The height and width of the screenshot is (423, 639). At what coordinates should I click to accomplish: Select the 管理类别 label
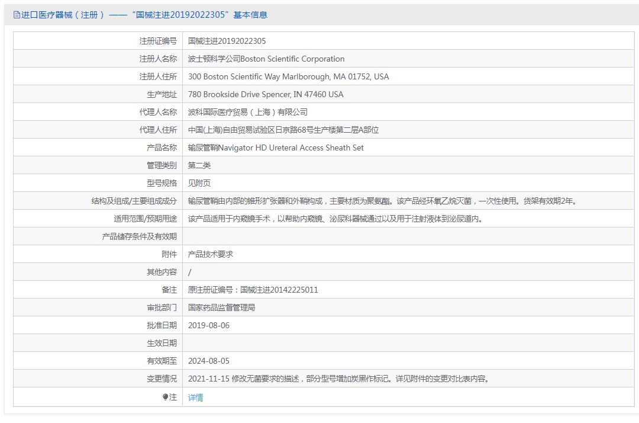[162, 165]
